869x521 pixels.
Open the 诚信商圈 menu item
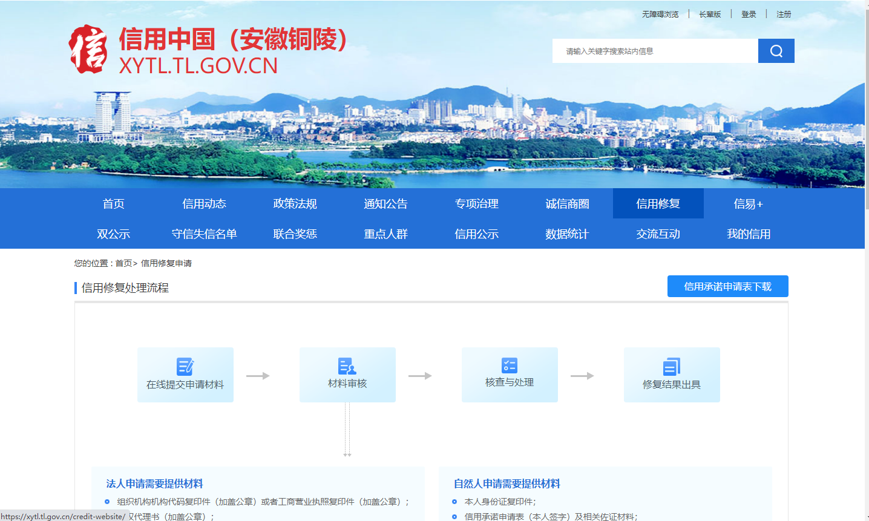tap(568, 203)
